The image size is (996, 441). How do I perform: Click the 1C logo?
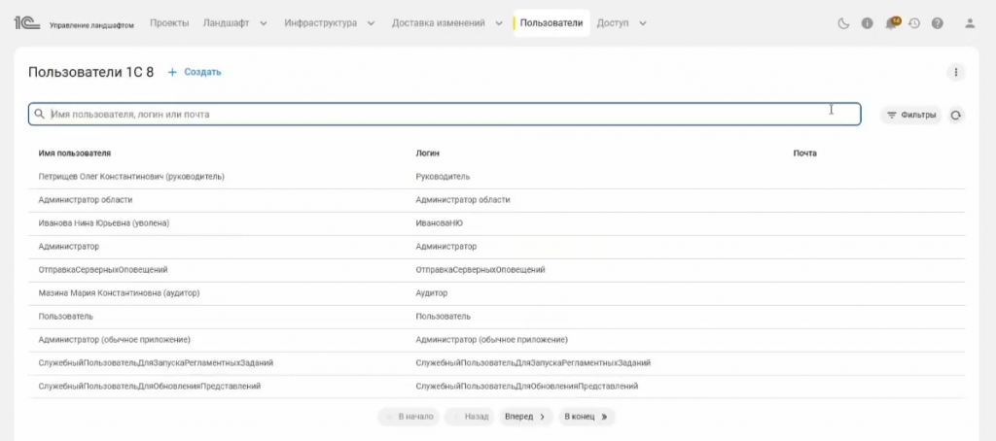click(x=26, y=22)
